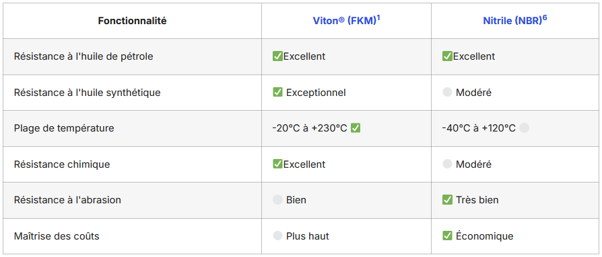Viewport: 602px width, 257px height.
Task: Open the Nitrile (NBR) header link
Action: coord(512,21)
